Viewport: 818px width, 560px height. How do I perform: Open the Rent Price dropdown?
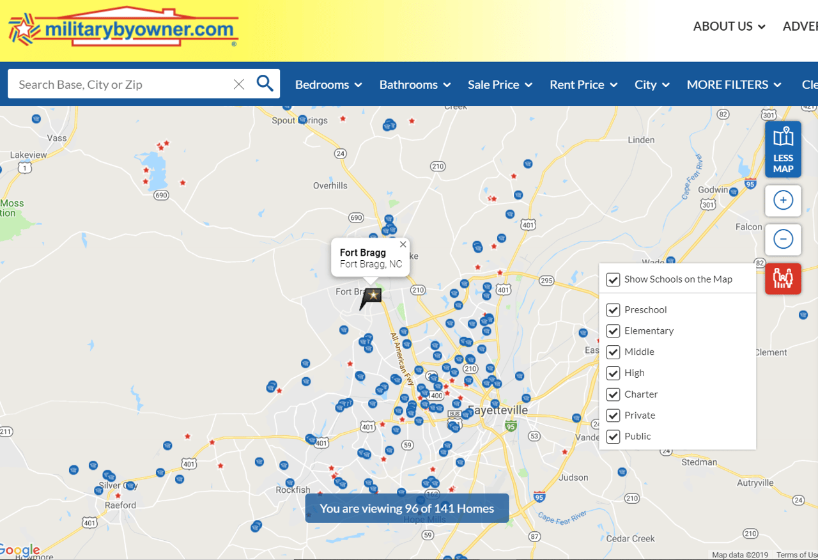(x=583, y=84)
